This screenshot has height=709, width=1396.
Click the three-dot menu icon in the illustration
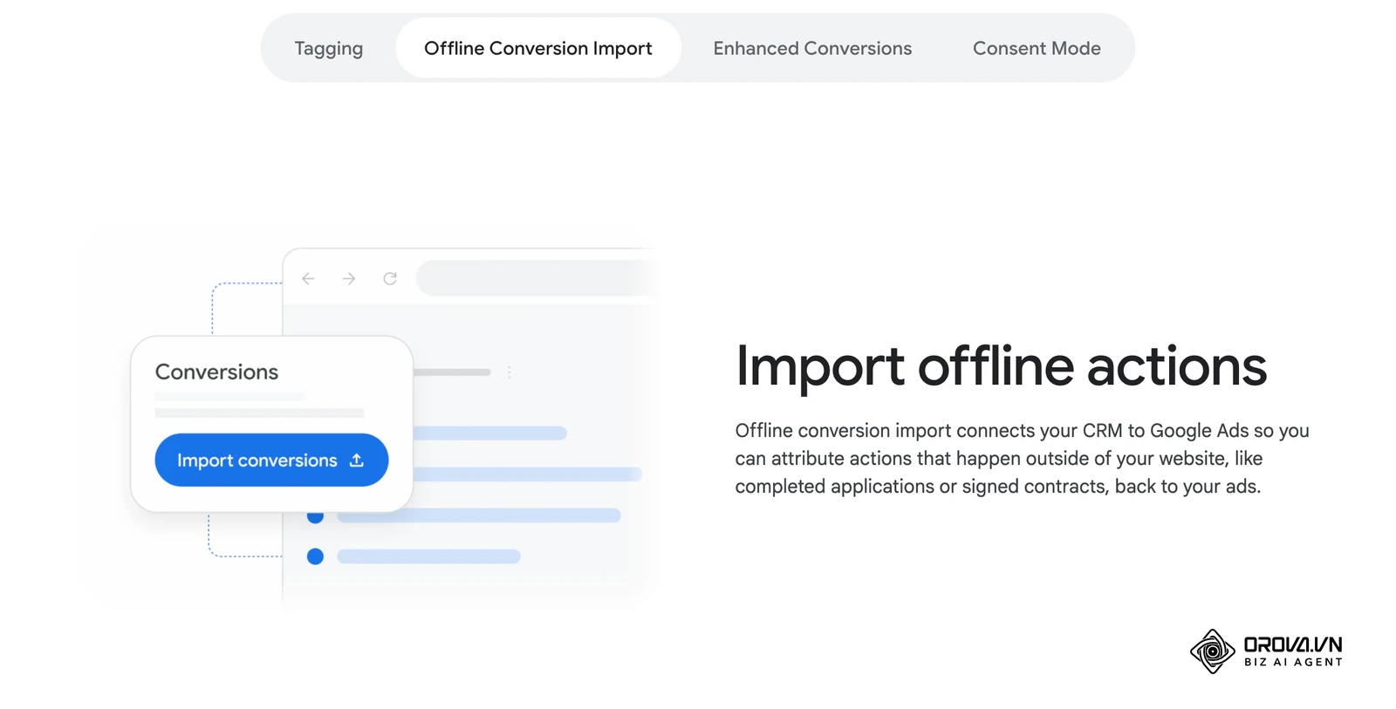pos(510,372)
